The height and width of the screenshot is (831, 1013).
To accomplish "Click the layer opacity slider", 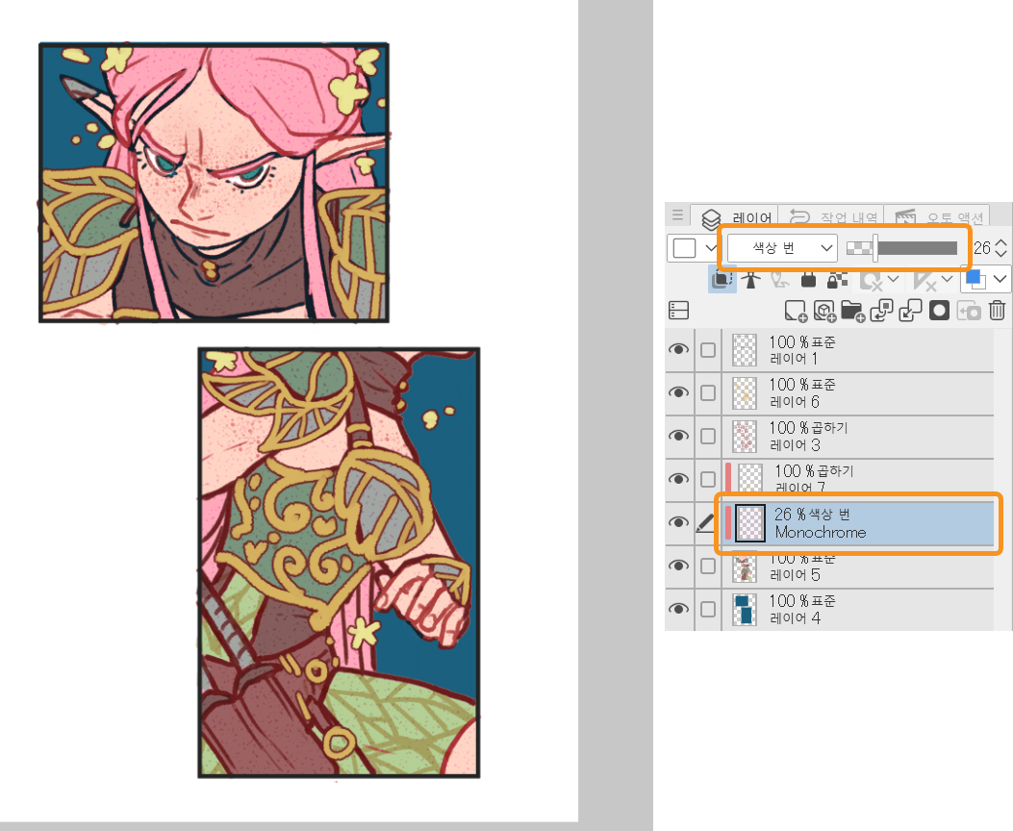I will pyautogui.click(x=914, y=248).
